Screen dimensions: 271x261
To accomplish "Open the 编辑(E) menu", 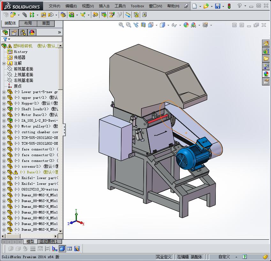I will 71,6.
